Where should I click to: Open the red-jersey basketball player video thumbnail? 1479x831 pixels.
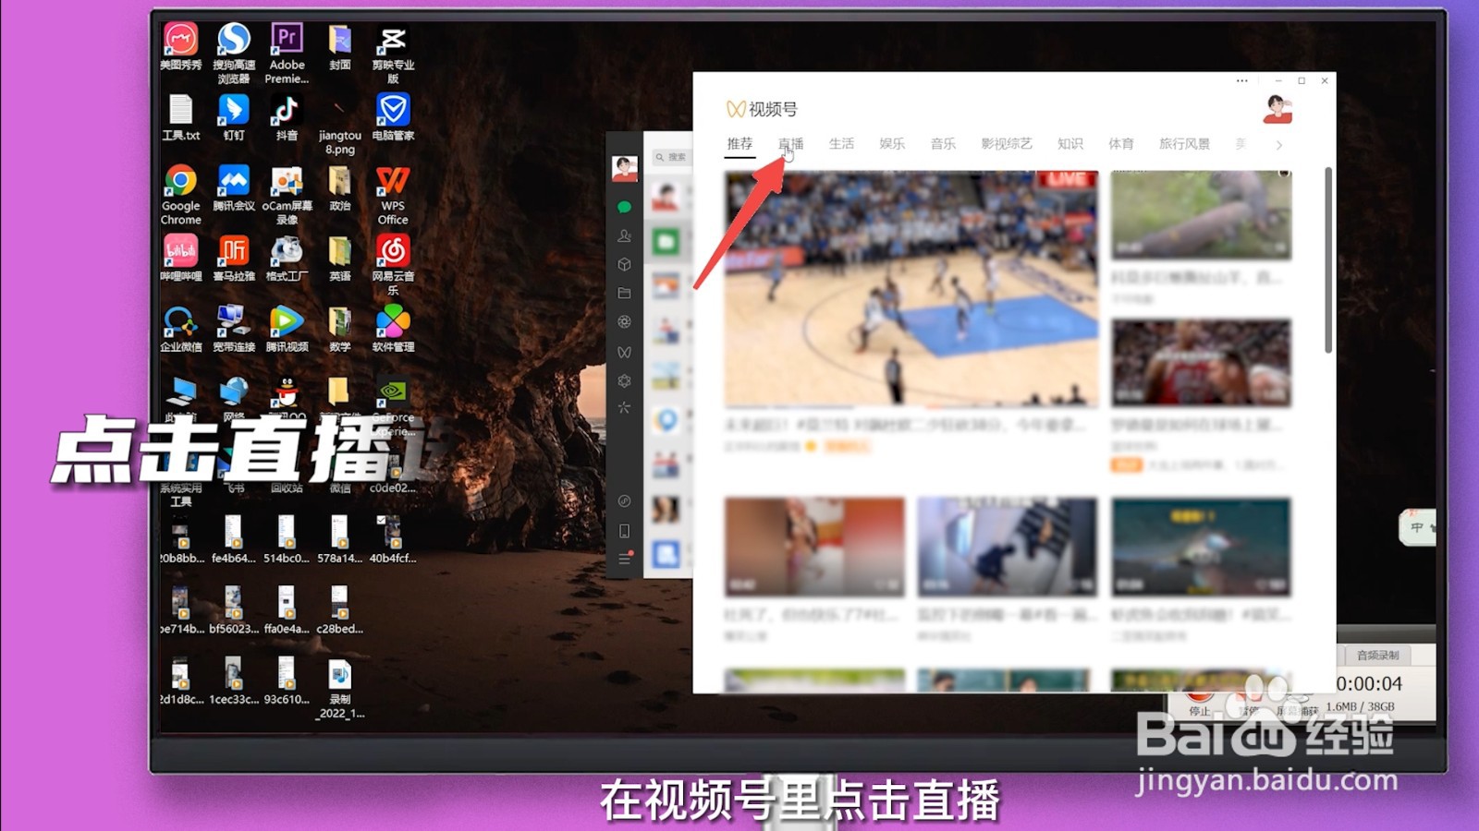[x=1201, y=363]
